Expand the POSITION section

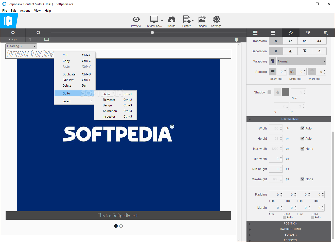289,224
